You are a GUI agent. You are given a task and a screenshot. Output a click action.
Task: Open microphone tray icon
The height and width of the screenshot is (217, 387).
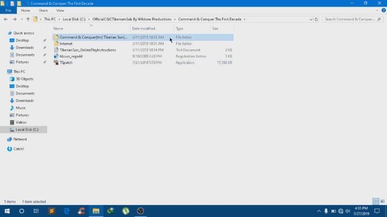coord(326,211)
